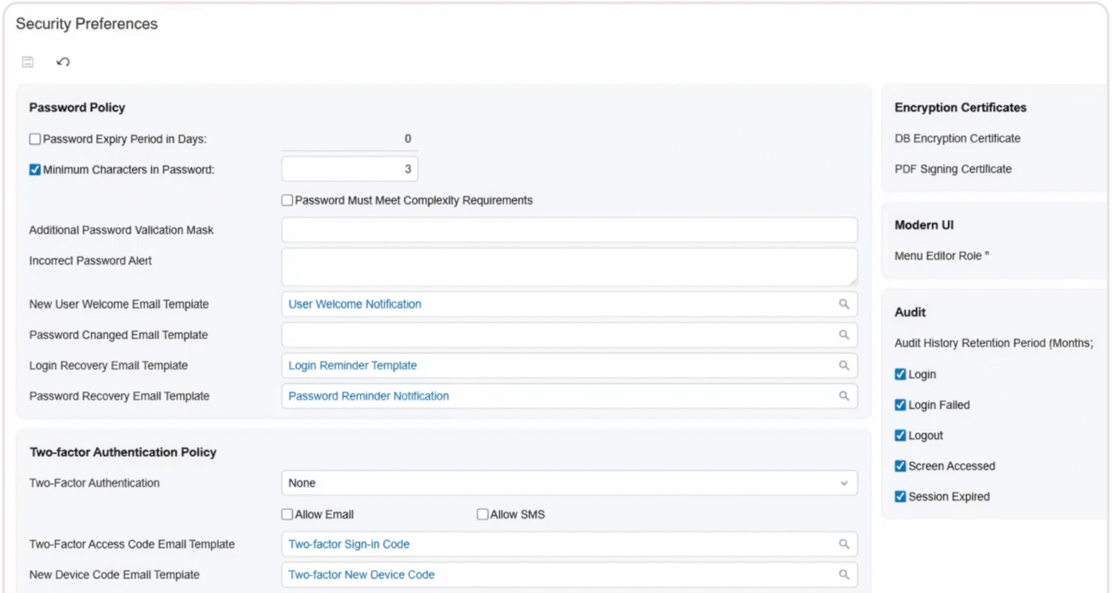Click search icon in New Device Code Email Template
Viewport: 1112px width, 593px height.
point(844,575)
